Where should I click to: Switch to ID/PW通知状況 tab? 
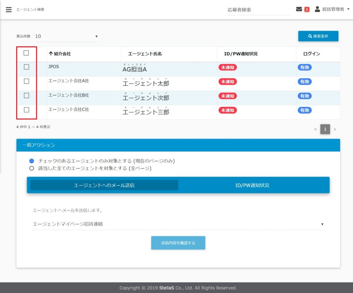(252, 185)
